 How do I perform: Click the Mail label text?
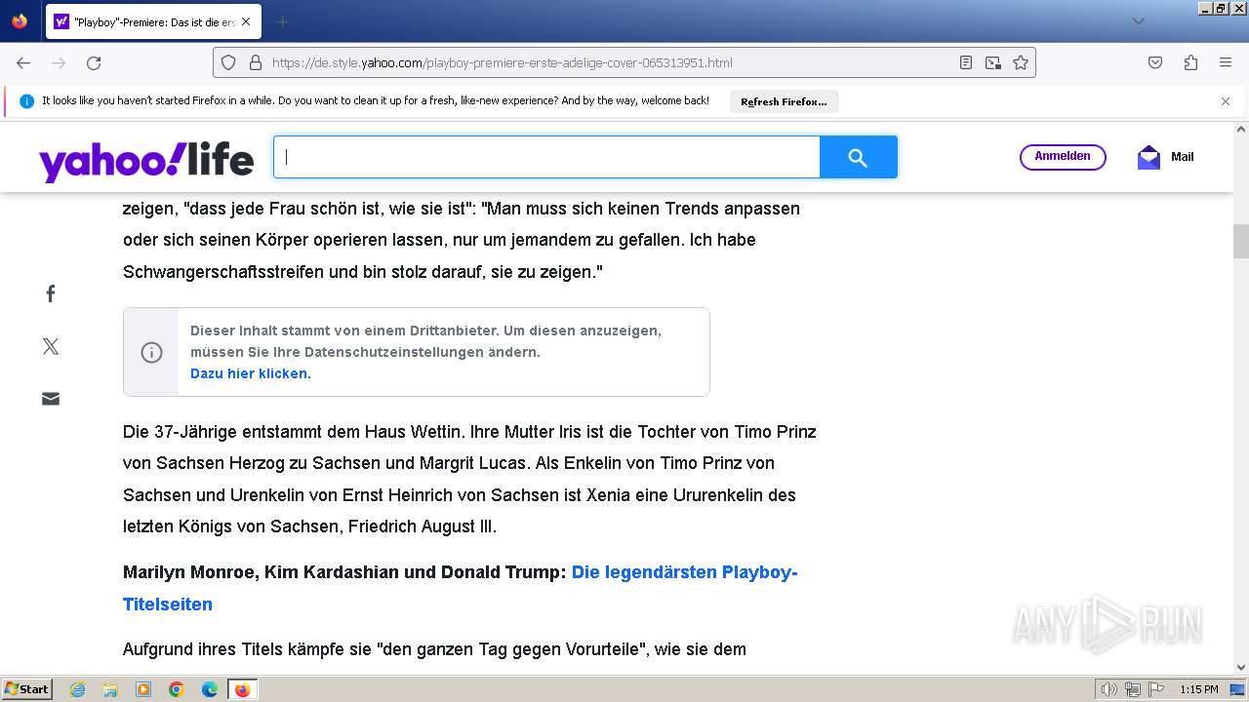[1183, 157]
